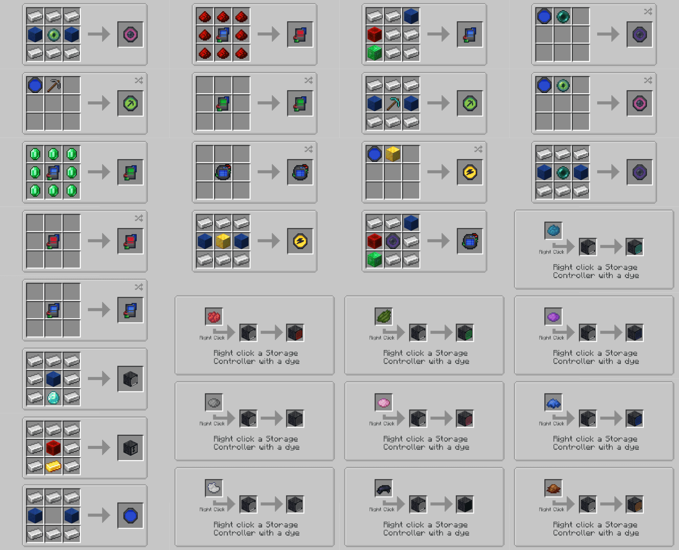679x550 pixels.
Task: Click the ink sac black dye item
Action: tap(384, 488)
